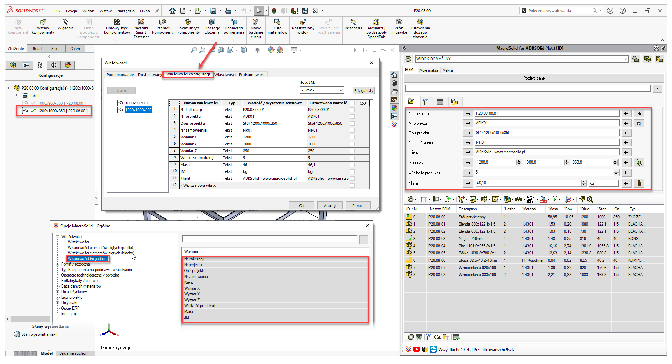Toggle checkbox in Nr kalkulacji row
This screenshot has height=364, width=672.
(352, 110)
